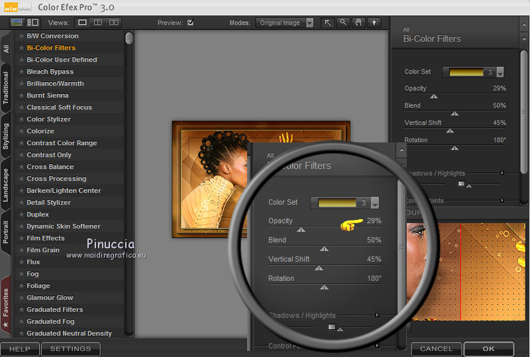Expand the Shadows / Highlights section
The width and height of the screenshot is (530, 357).
click(502, 173)
